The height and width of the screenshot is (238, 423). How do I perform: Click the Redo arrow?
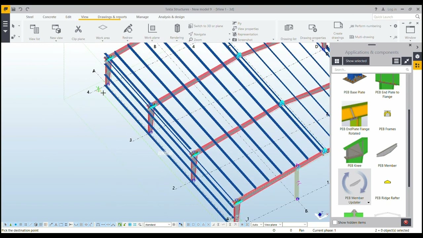(27, 9)
